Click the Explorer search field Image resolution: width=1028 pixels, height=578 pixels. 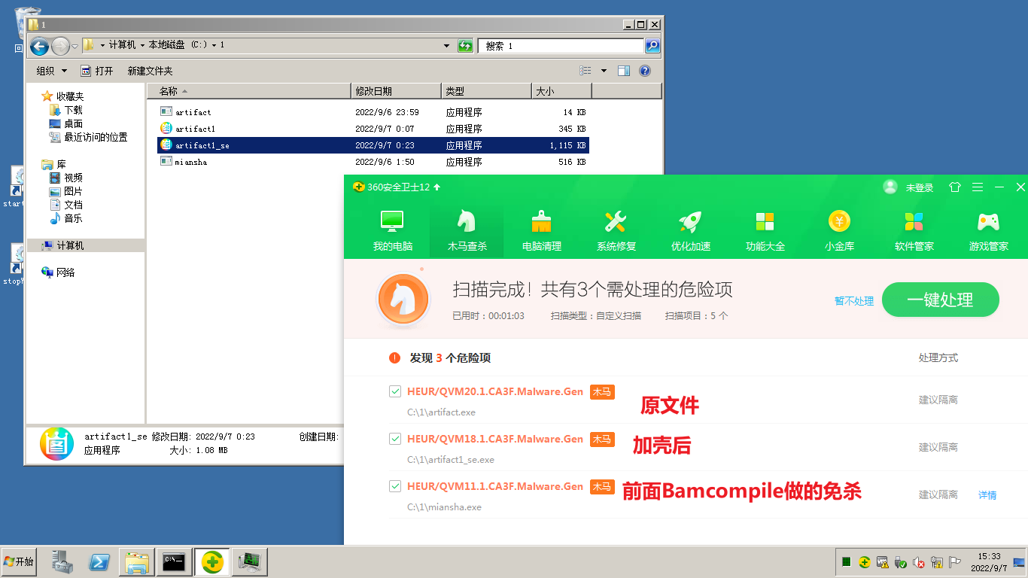[561, 46]
